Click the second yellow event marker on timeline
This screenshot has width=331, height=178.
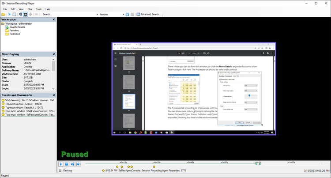[x=122, y=167]
